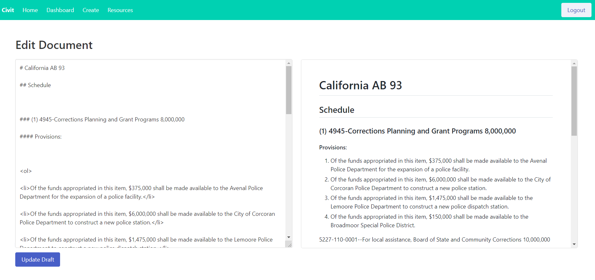Click preview list item 3 about Lemoore Police

pyautogui.click(x=432, y=202)
